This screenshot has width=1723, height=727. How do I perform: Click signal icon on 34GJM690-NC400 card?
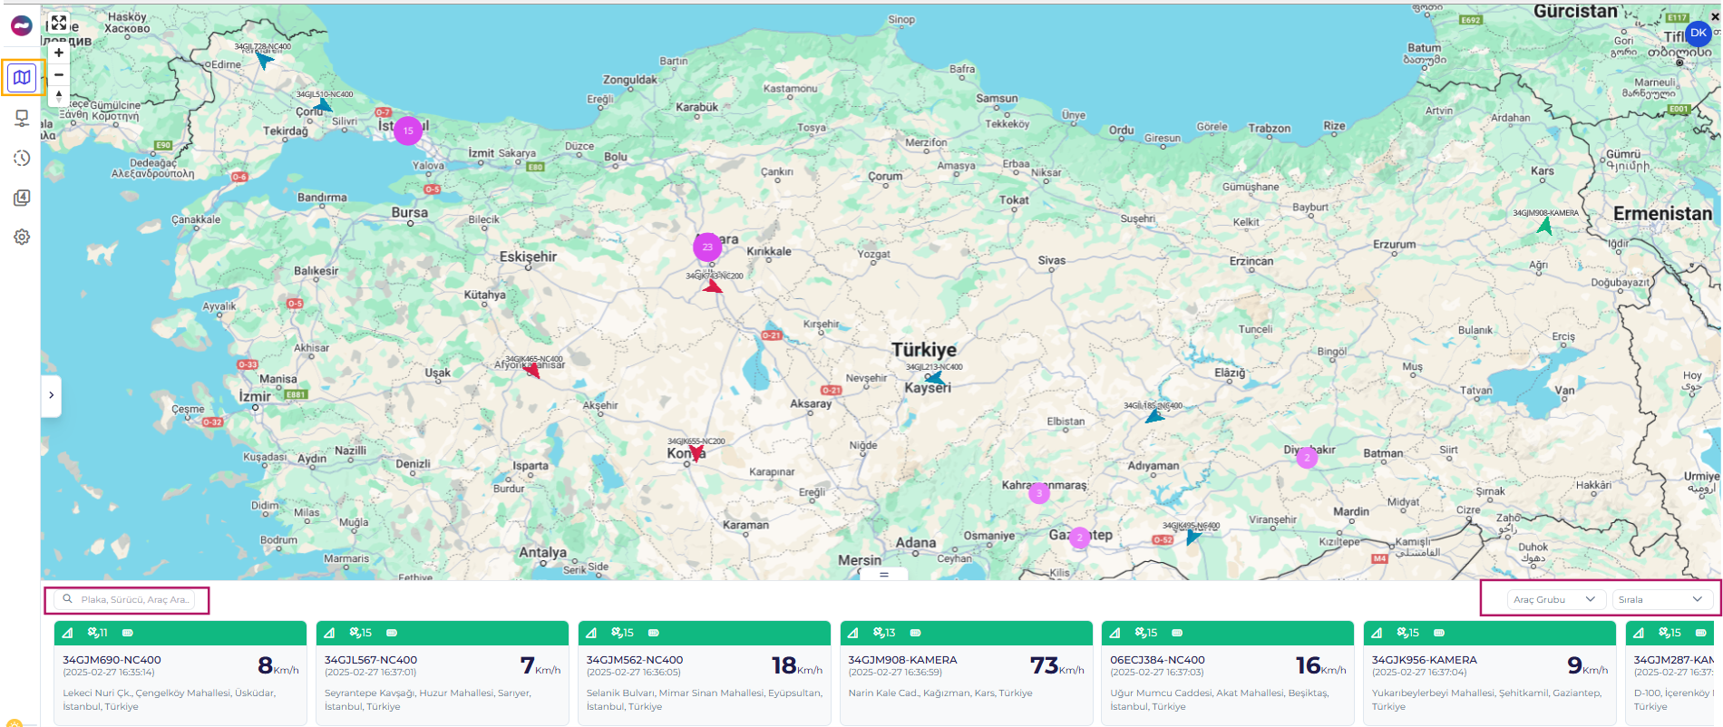click(x=67, y=633)
